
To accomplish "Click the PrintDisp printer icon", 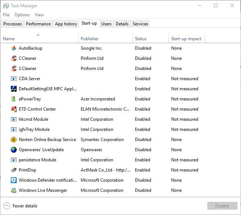I will coord(14,170).
